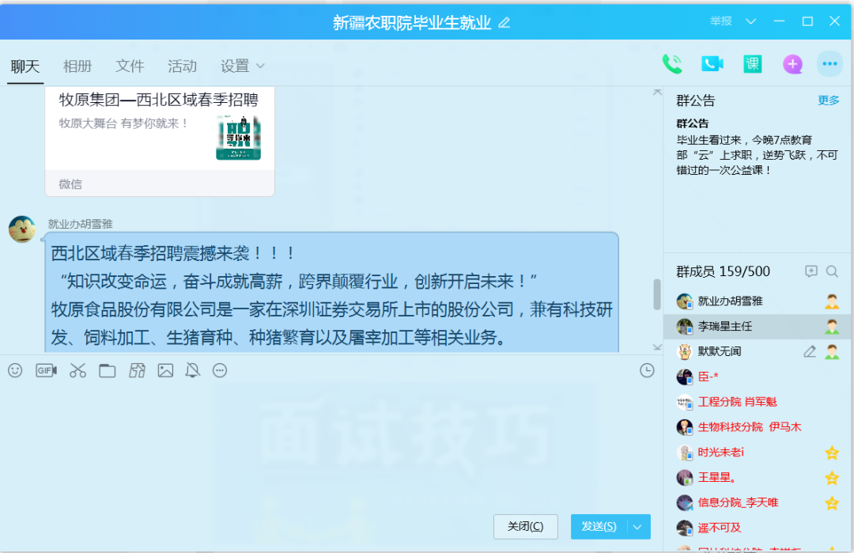Select the scissors screenshot tool
Image resolution: width=854 pixels, height=553 pixels.
pos(77,370)
